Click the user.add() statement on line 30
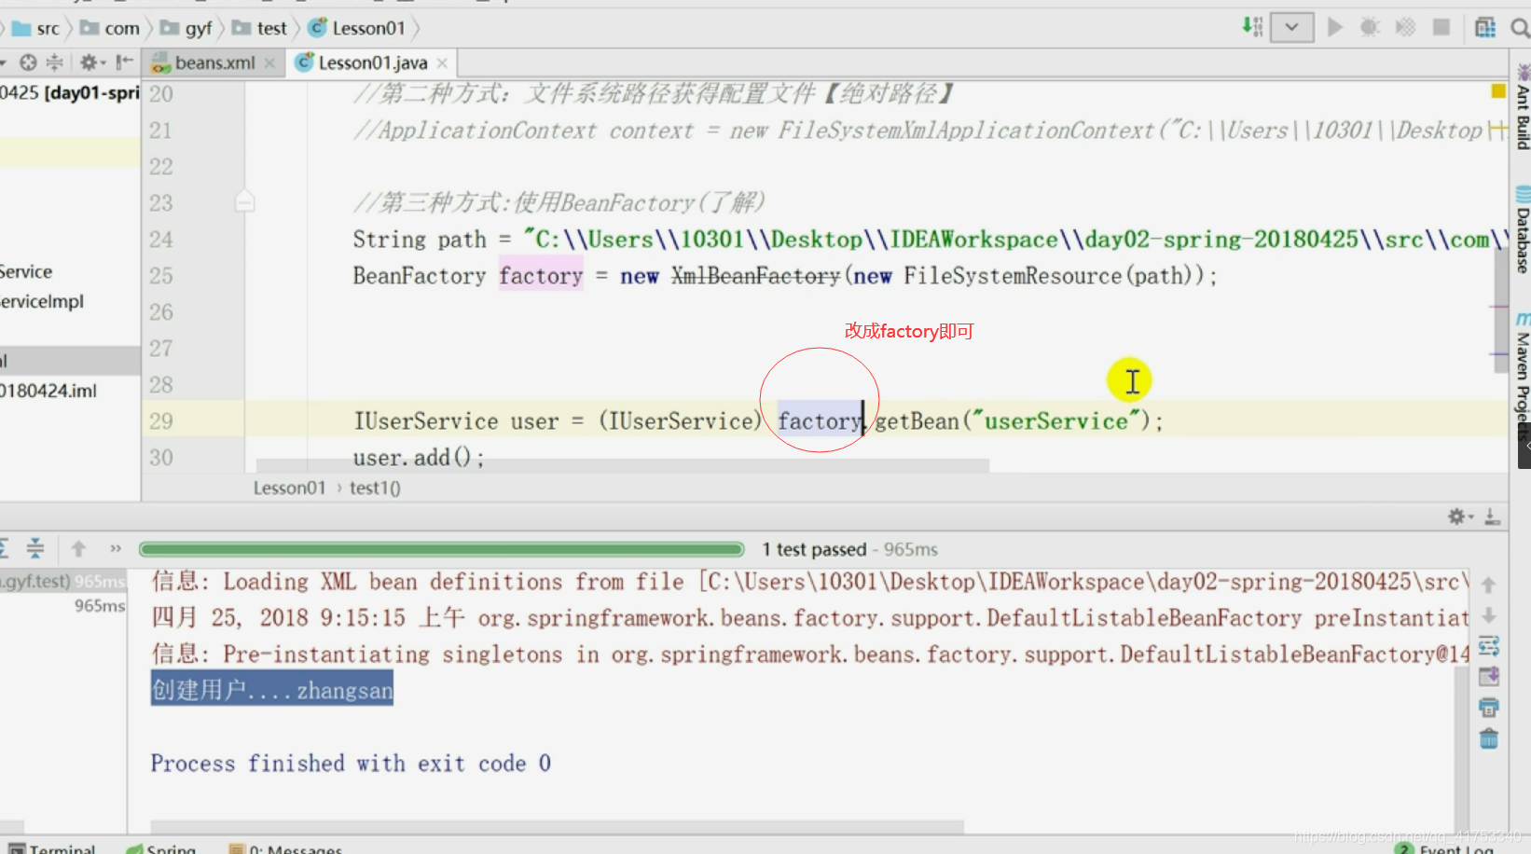This screenshot has width=1531, height=854. [x=418, y=457]
